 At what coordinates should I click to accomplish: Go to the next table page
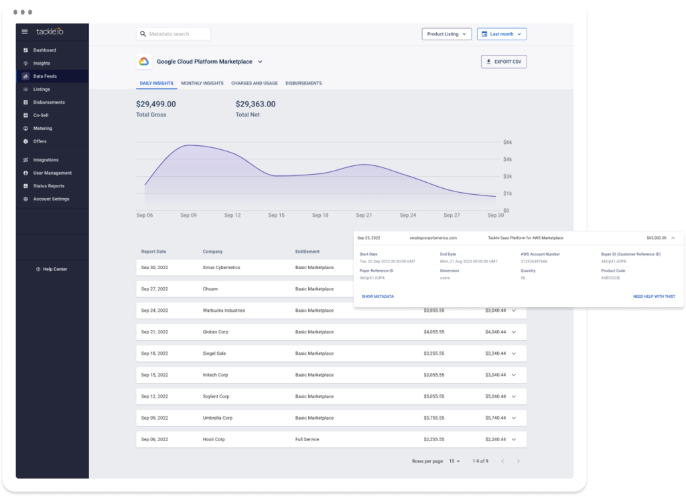(x=519, y=461)
